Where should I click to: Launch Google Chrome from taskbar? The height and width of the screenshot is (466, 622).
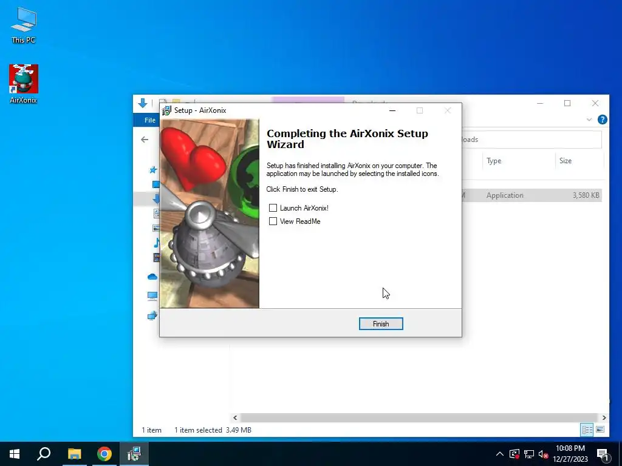104,454
